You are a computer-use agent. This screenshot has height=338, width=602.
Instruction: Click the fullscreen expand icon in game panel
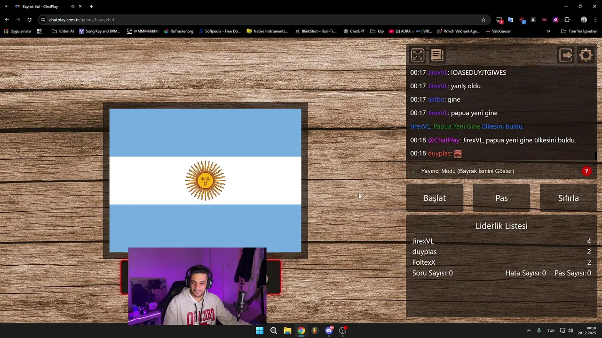(418, 55)
